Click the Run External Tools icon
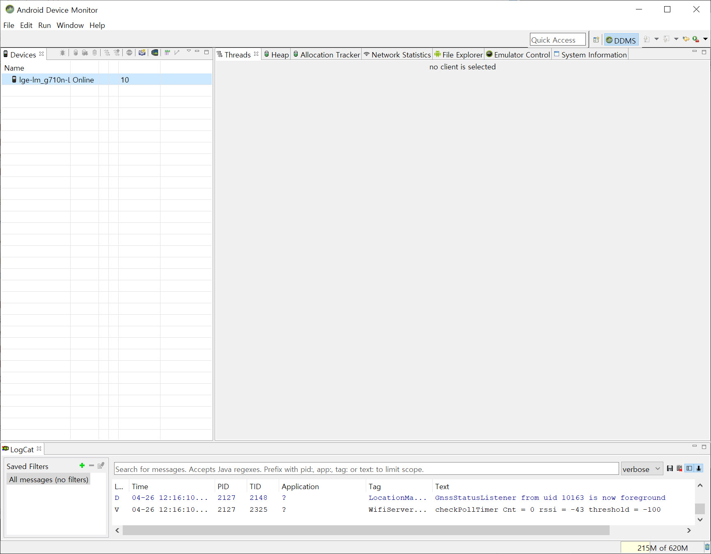711x554 pixels. 696,39
